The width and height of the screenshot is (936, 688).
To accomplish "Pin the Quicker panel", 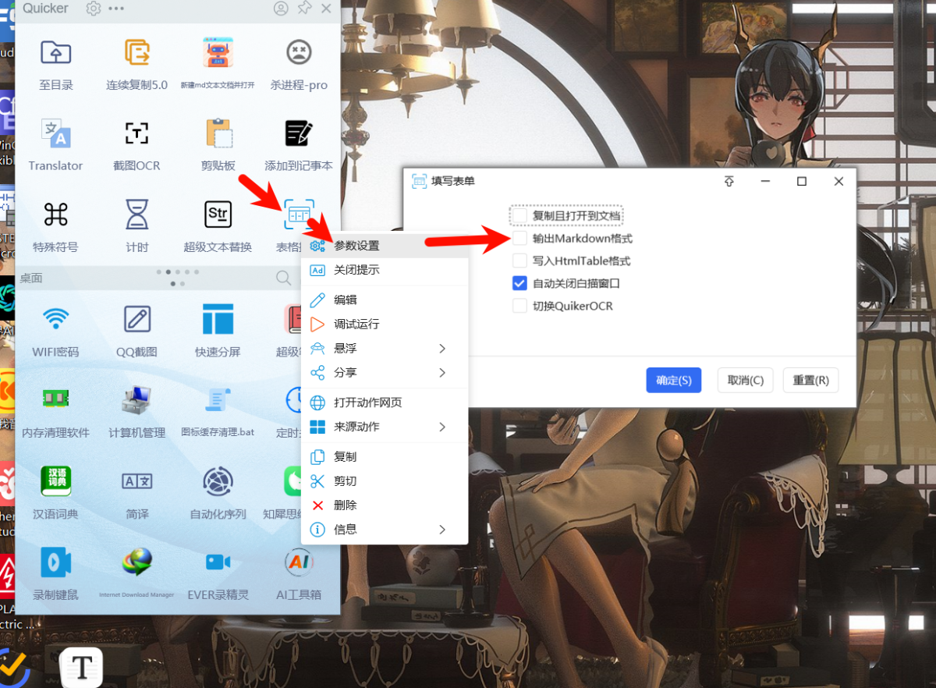I will tap(303, 9).
